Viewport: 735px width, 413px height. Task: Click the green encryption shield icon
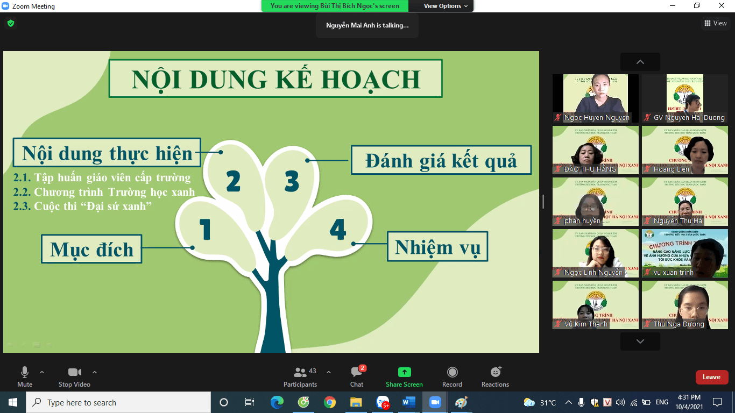10,23
